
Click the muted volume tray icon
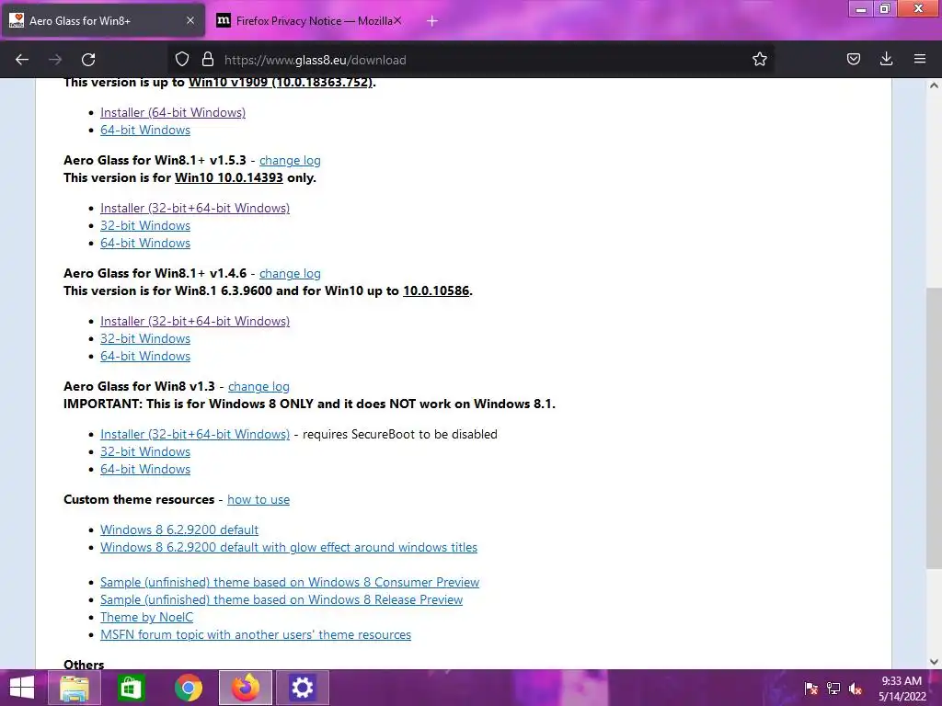856,689
